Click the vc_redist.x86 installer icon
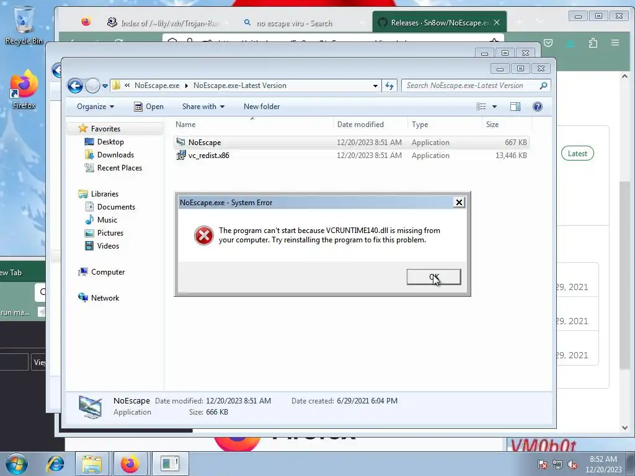635x476 pixels. [181, 156]
